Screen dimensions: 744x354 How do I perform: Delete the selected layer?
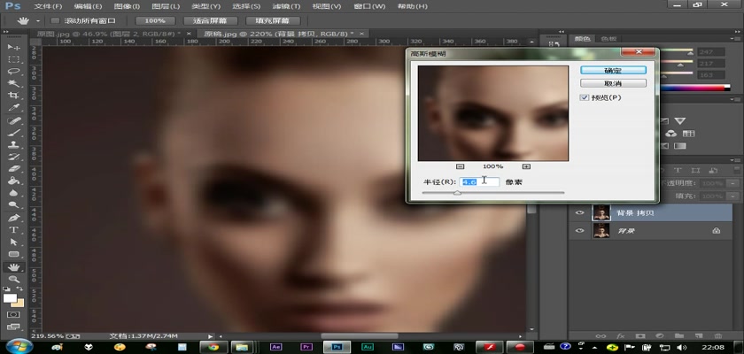tap(718, 336)
